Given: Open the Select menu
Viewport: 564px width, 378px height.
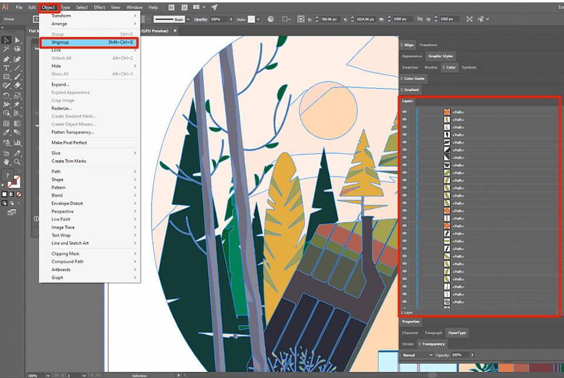Looking at the screenshot, I should [82, 8].
